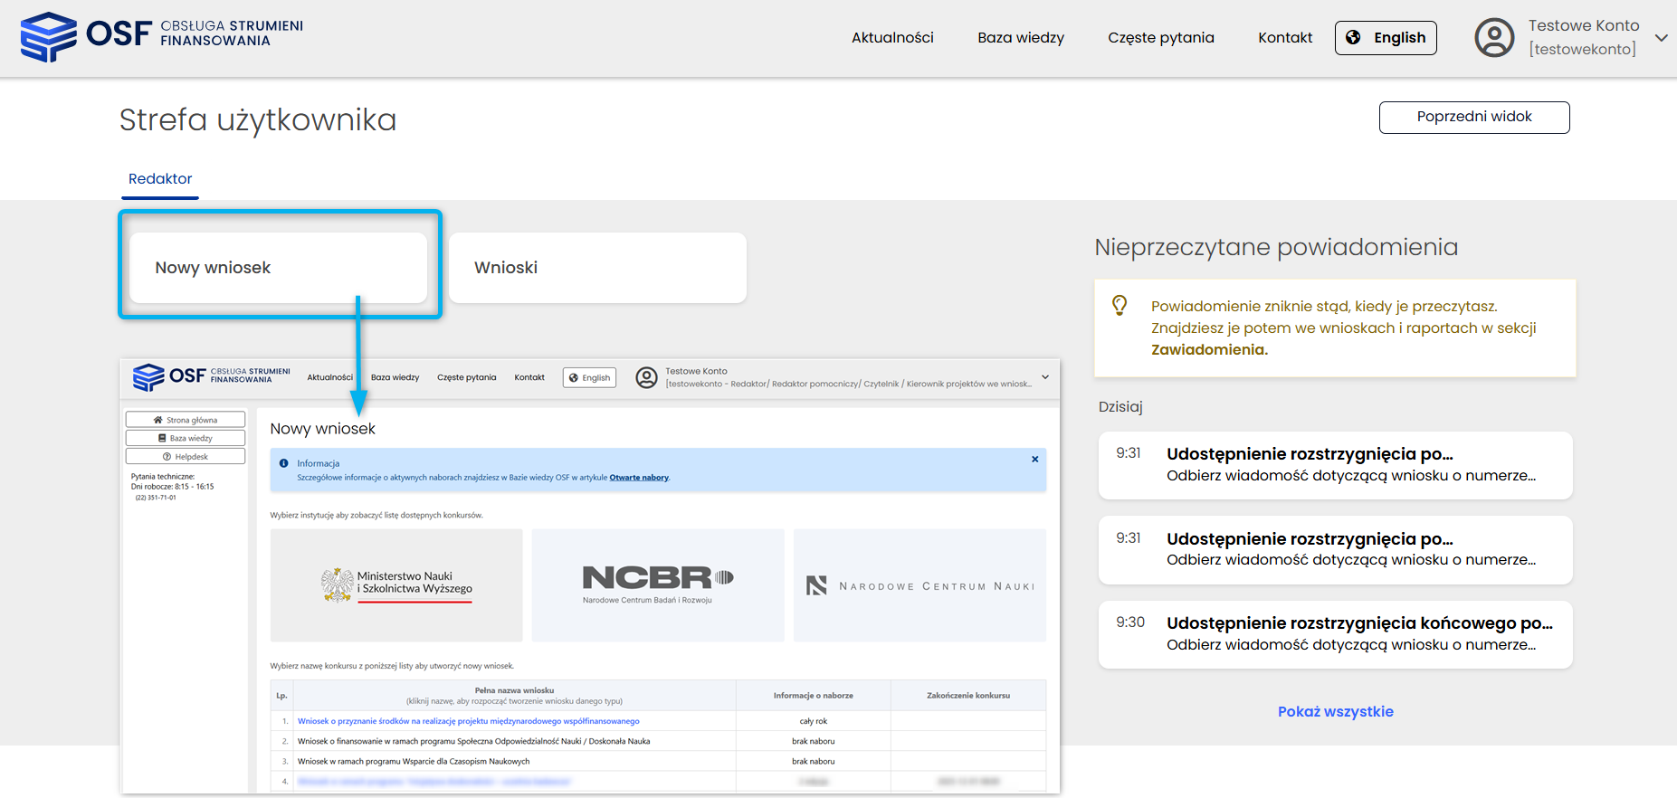
Task: Open the Aktualności page from the top menu
Action: tap(892, 38)
